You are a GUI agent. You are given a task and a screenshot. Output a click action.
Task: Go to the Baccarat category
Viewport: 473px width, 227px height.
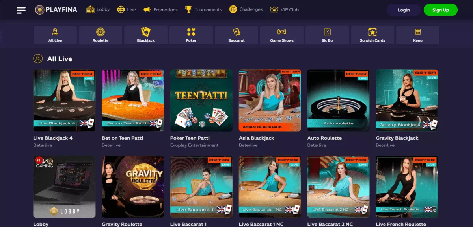tap(236, 35)
